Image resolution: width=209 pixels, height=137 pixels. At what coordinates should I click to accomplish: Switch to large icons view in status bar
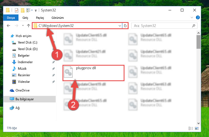click(197, 128)
